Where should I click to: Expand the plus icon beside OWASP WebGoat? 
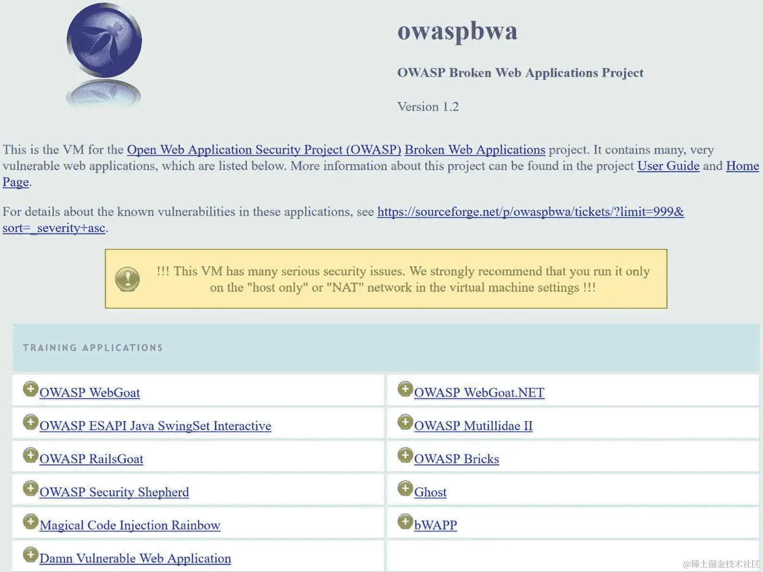[30, 389]
